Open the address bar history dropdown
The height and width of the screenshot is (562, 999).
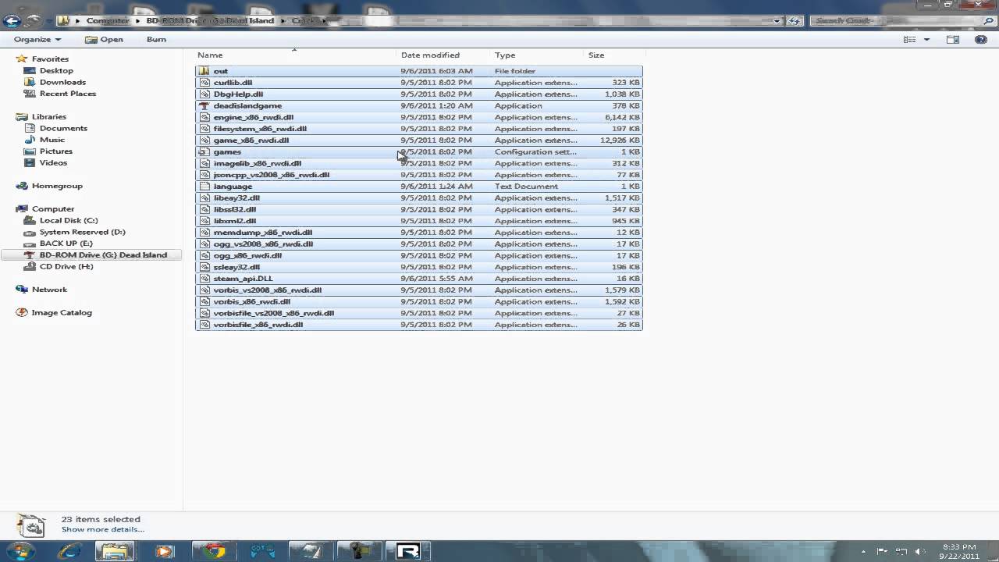click(x=777, y=21)
